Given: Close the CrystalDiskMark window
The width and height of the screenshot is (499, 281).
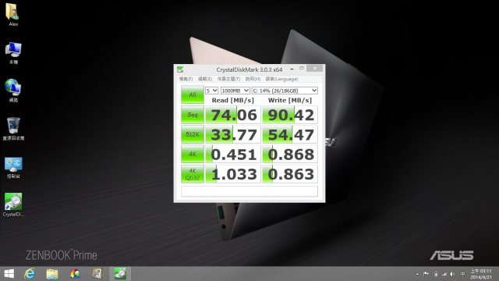Looking at the screenshot, I should (315, 68).
